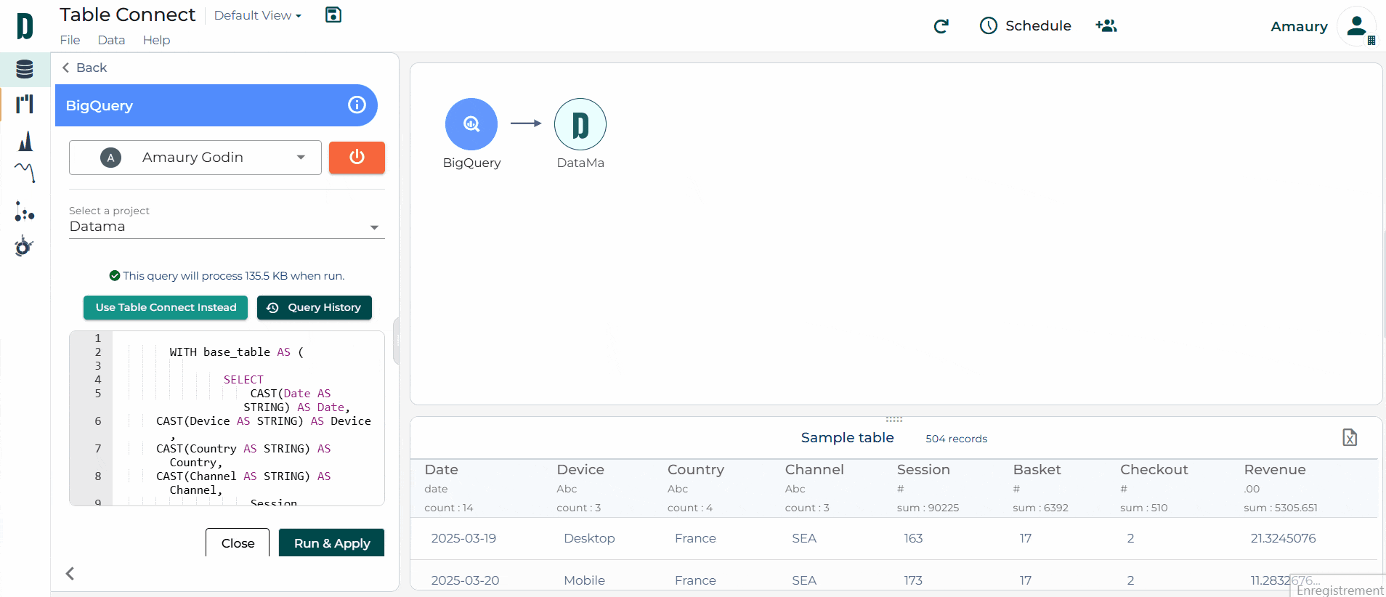Open the Default View dropdown

pos(258,15)
